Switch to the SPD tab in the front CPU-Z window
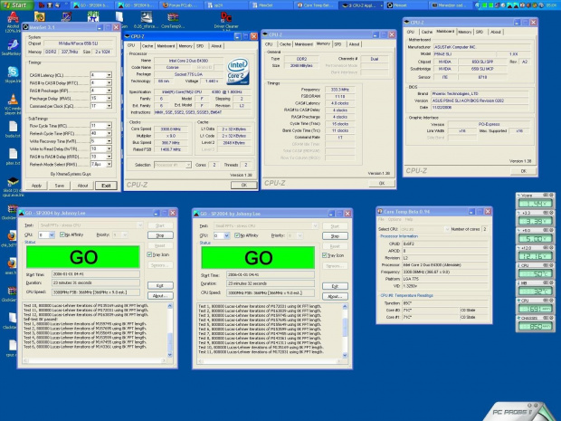Screen dimensions: 561x421 click(x=200, y=46)
